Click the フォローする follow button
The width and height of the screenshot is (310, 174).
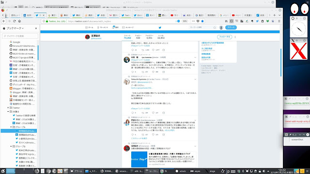pyautogui.click(x=224, y=37)
